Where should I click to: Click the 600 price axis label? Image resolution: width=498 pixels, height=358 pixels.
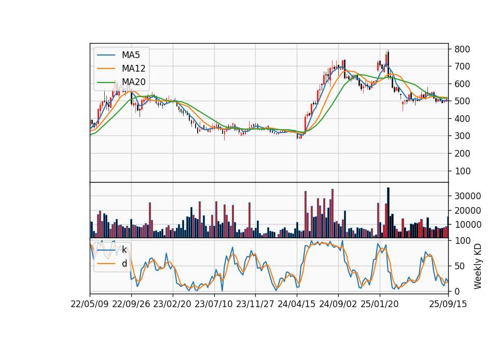click(462, 84)
